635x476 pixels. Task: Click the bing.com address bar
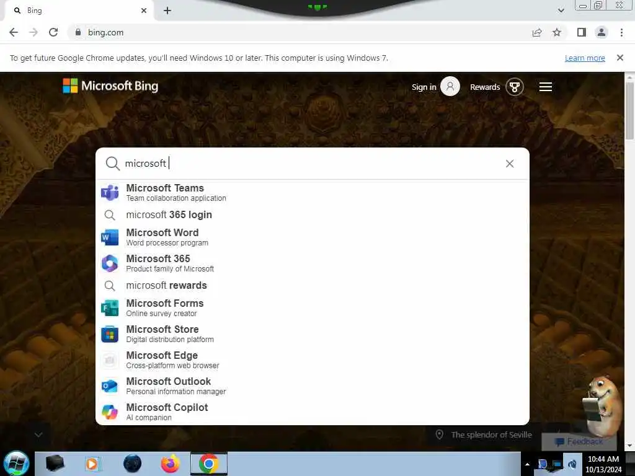(x=300, y=32)
